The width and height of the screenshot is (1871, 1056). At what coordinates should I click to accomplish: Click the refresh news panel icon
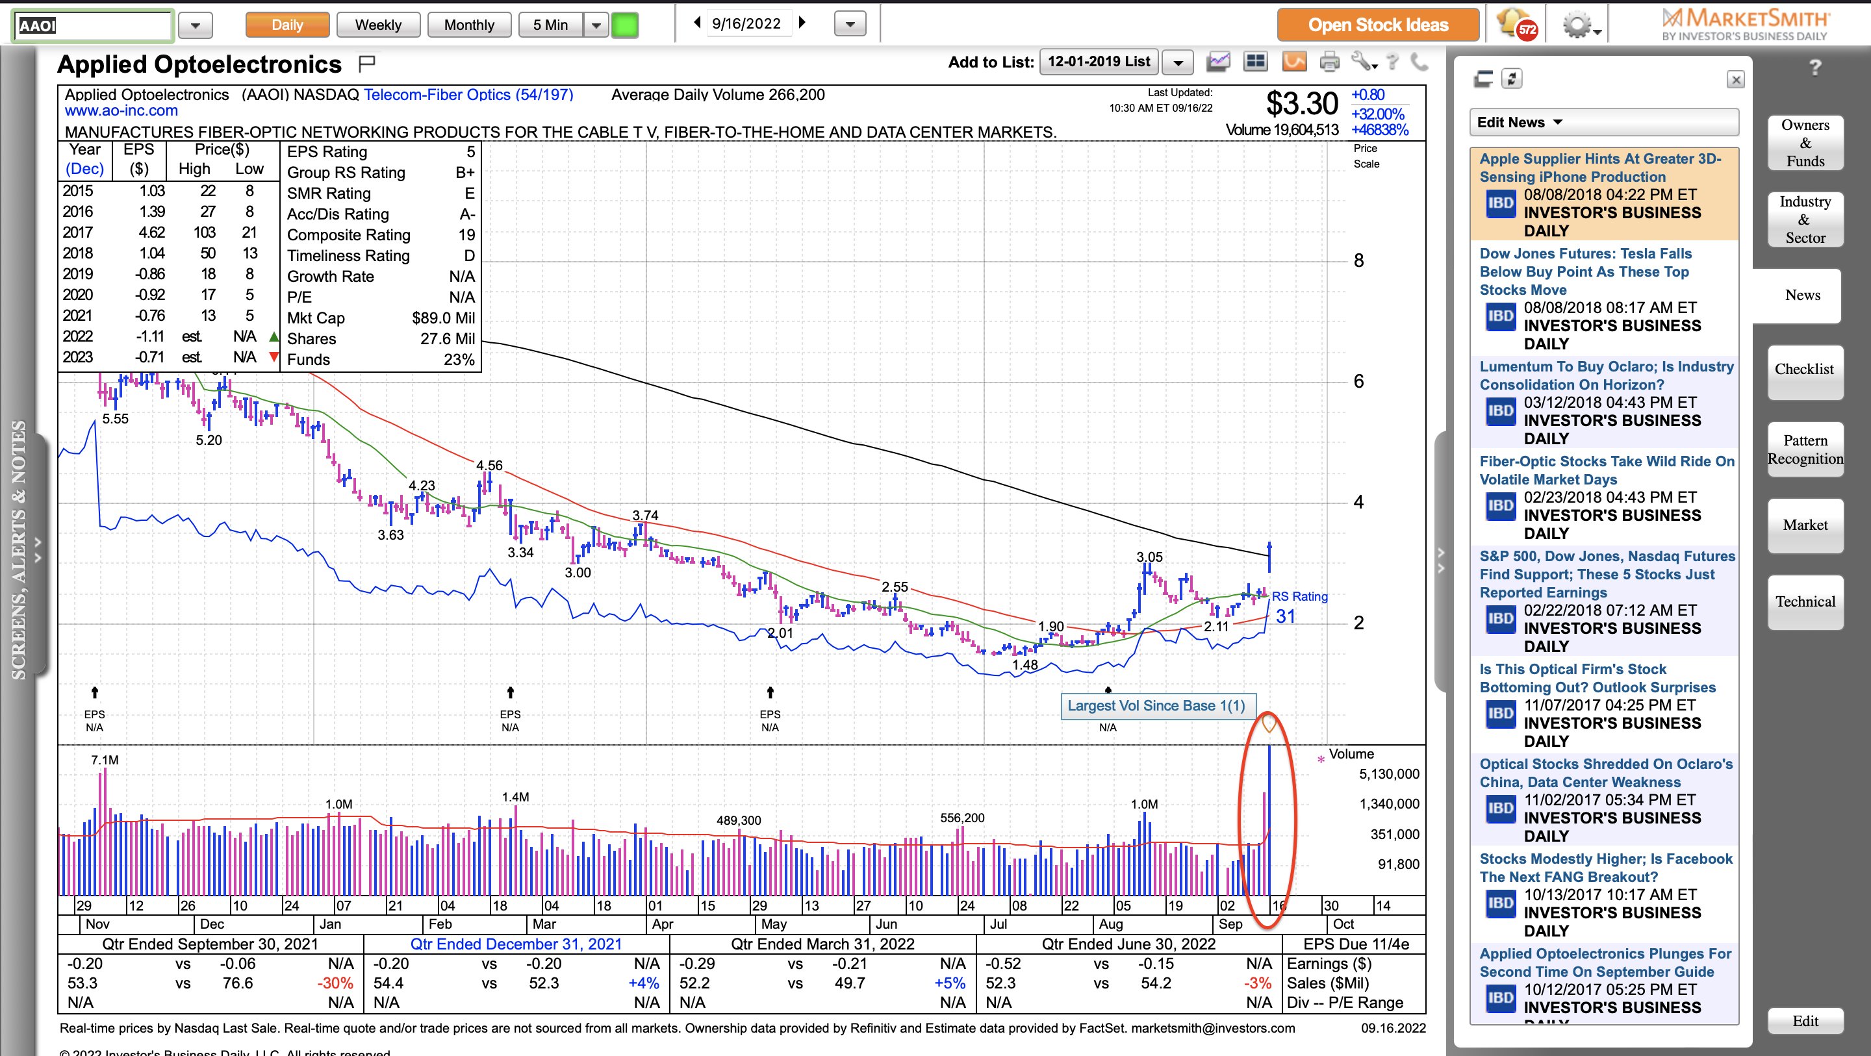pyautogui.click(x=1512, y=79)
